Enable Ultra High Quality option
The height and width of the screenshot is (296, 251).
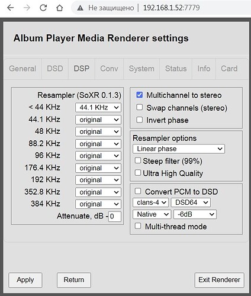pyautogui.click(x=138, y=173)
